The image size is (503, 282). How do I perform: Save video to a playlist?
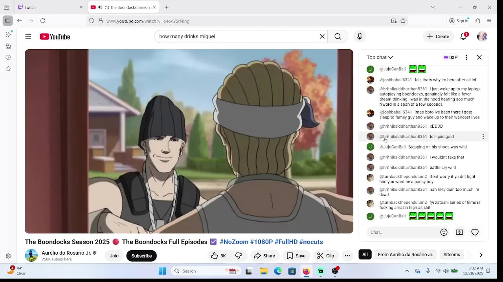[296, 256]
